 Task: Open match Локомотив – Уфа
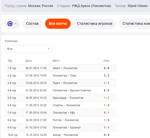pyautogui.click(x=64, y=113)
